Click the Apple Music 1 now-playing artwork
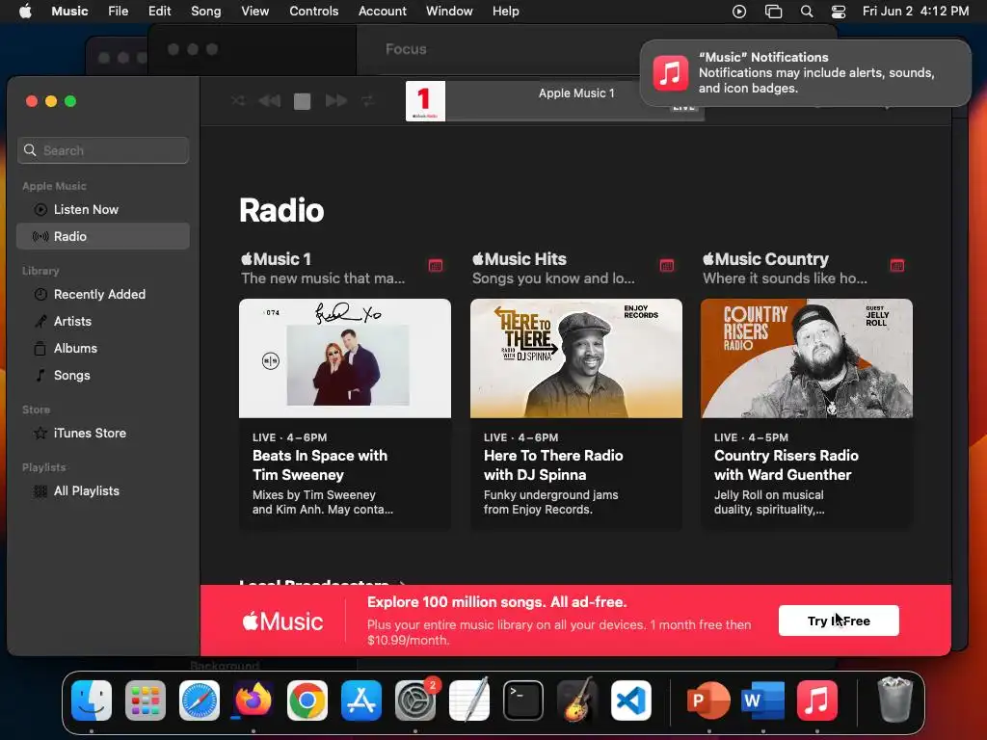Image resolution: width=987 pixels, height=740 pixels. tap(425, 100)
